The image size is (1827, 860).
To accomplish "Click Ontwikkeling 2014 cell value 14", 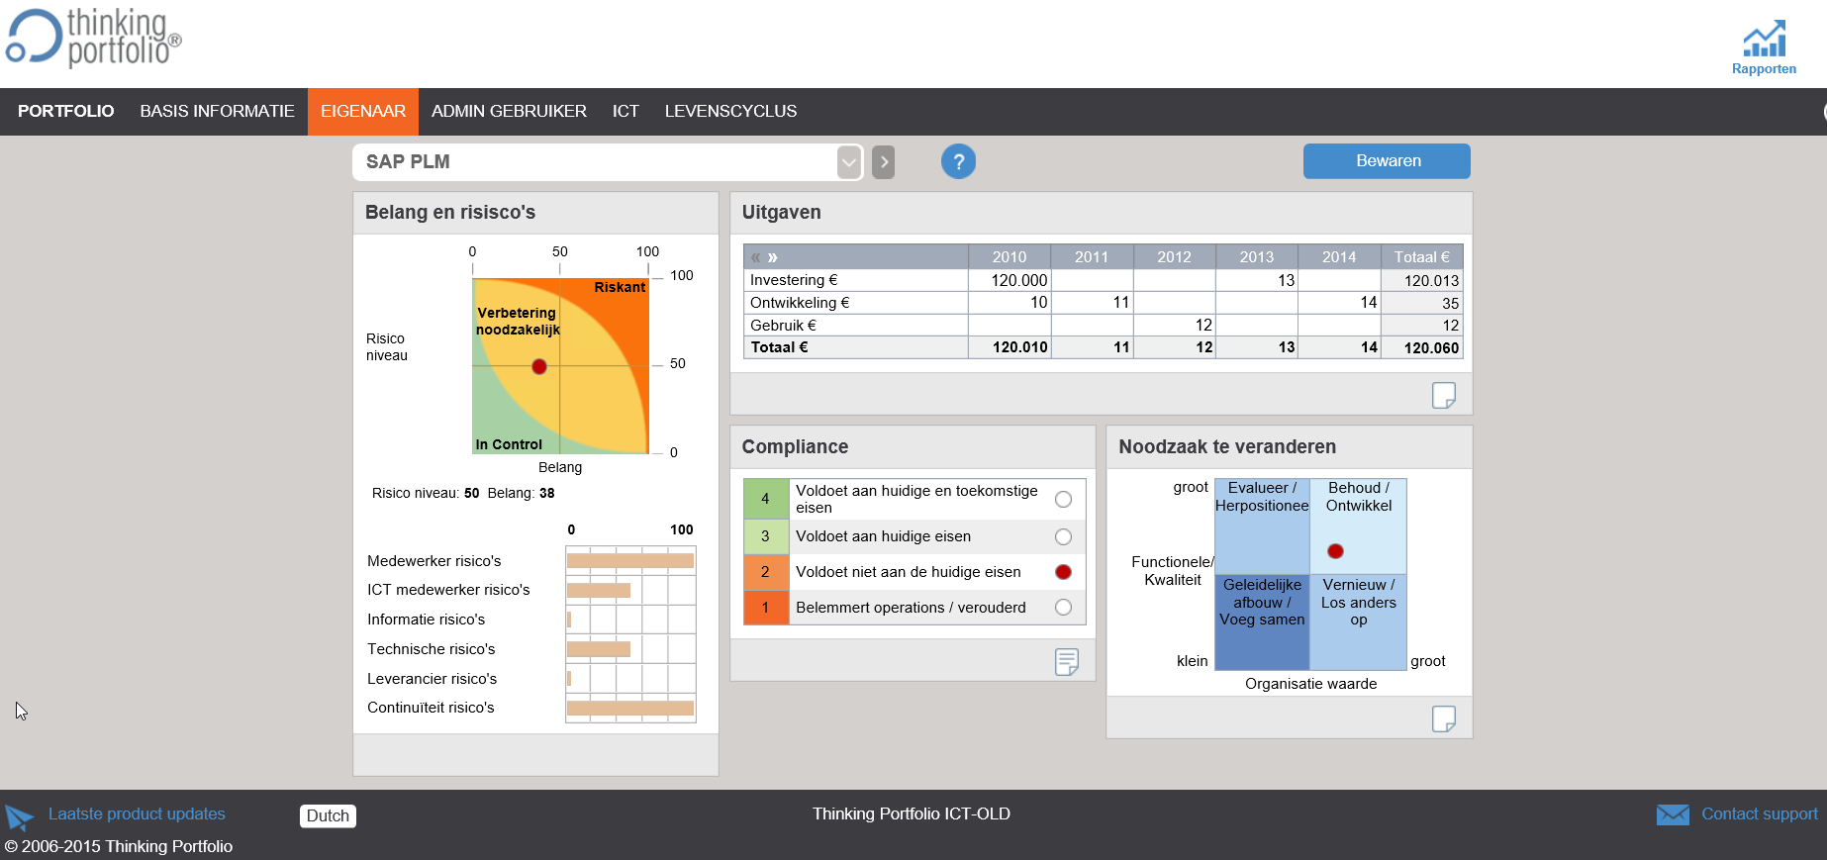I will click(1339, 303).
